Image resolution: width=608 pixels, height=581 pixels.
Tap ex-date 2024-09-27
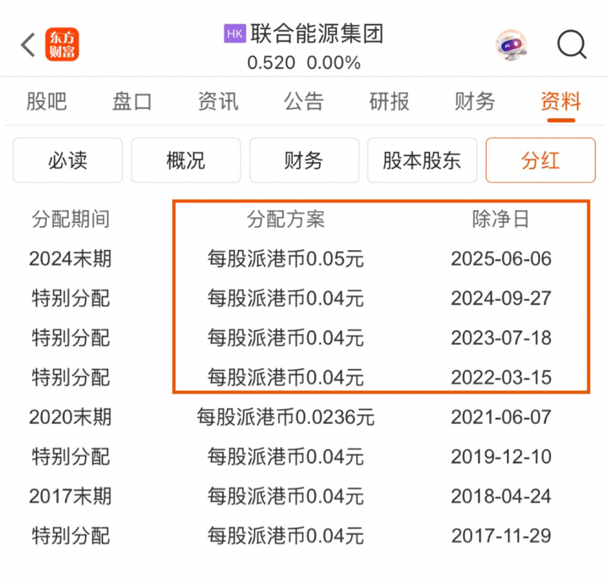(x=501, y=299)
